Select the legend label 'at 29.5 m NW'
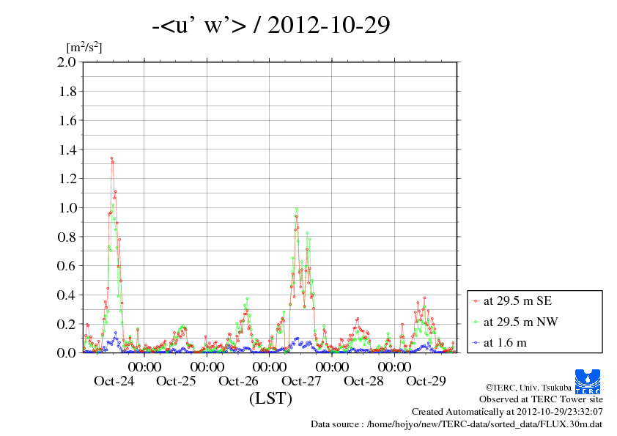This screenshot has height=436, width=617. point(520,322)
